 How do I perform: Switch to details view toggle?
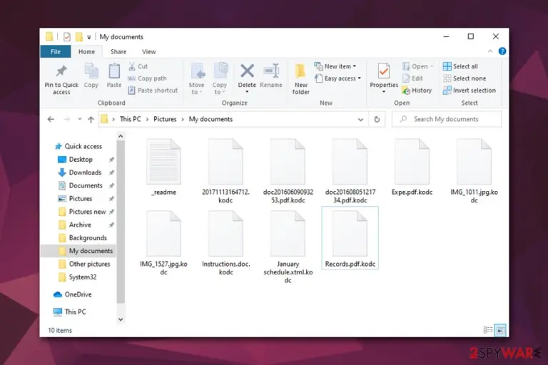[488, 330]
